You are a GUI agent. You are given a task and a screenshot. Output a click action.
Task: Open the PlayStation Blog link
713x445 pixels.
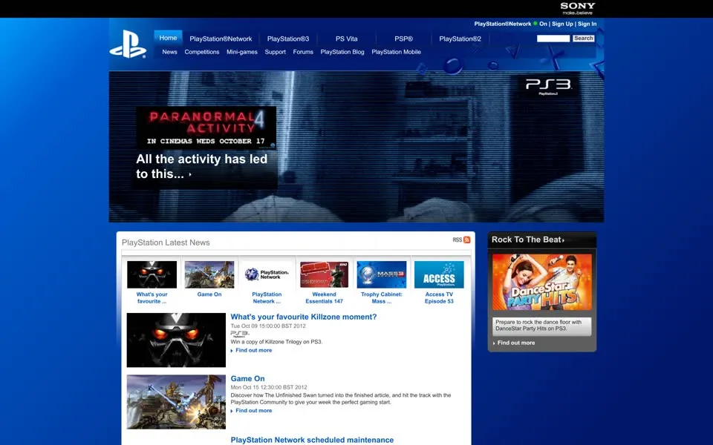pyautogui.click(x=342, y=52)
